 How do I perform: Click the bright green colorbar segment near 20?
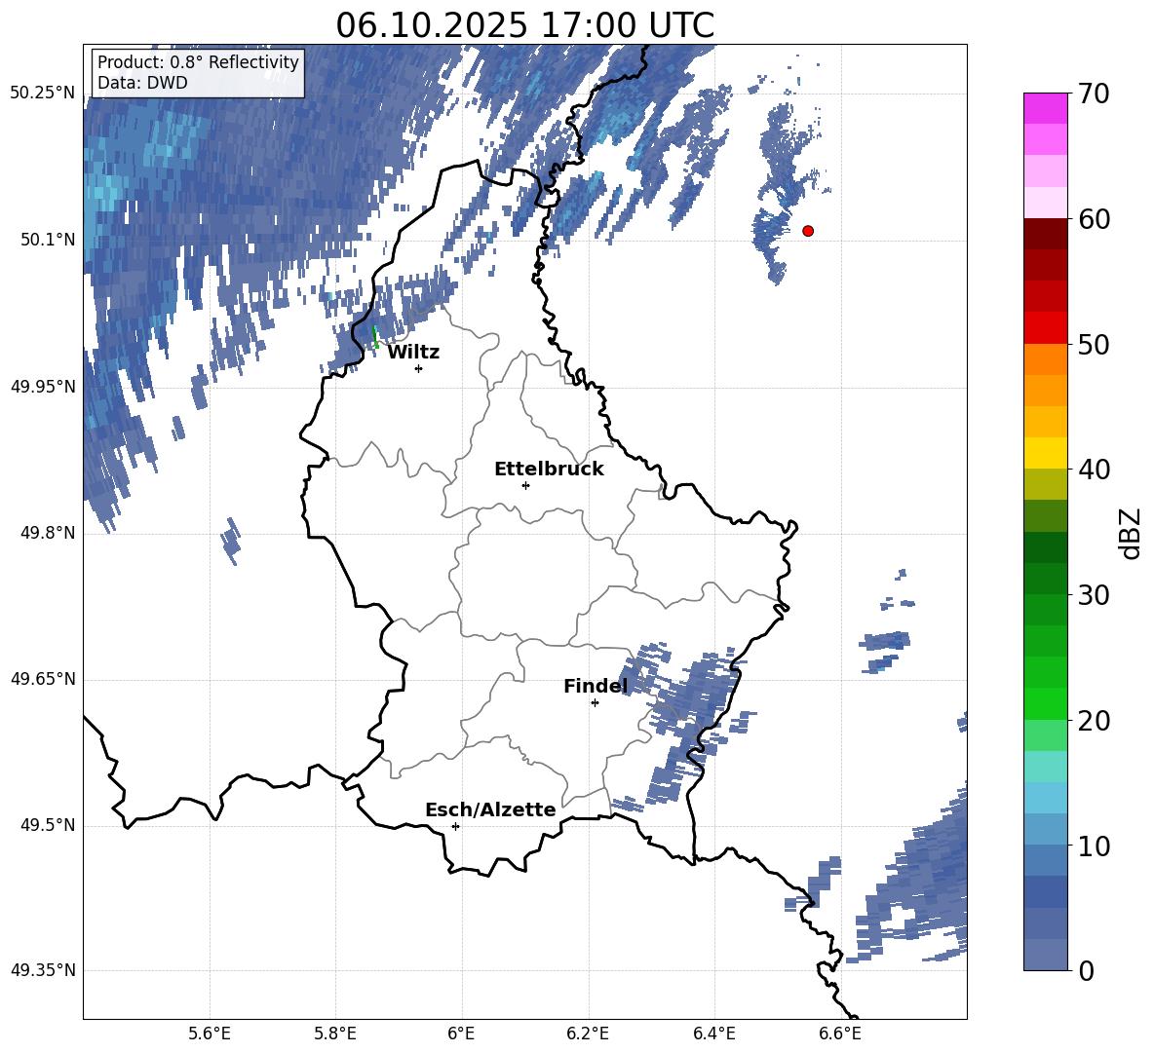click(1045, 703)
